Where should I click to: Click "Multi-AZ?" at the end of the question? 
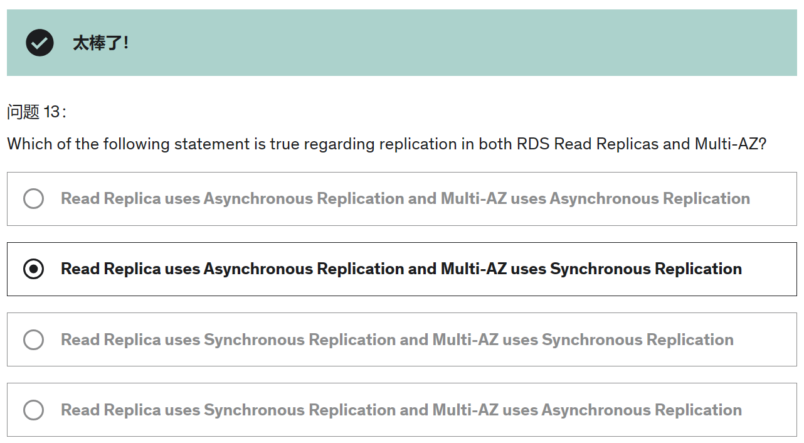pyautogui.click(x=730, y=144)
